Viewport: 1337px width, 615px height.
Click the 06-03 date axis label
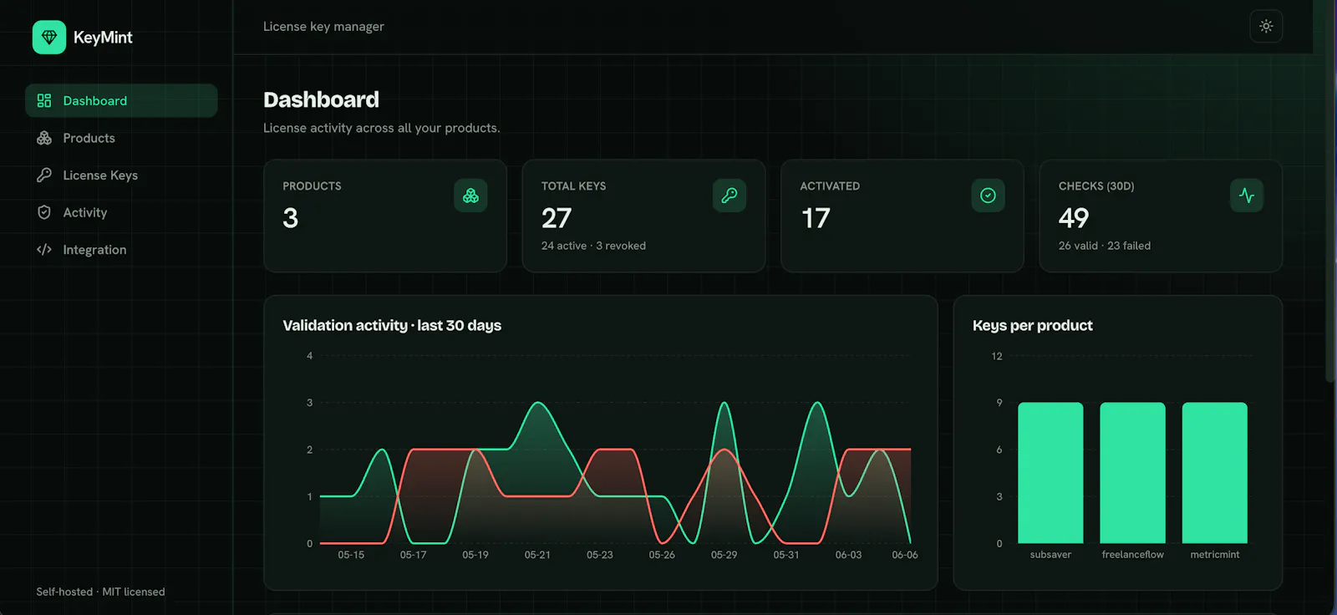coord(848,555)
